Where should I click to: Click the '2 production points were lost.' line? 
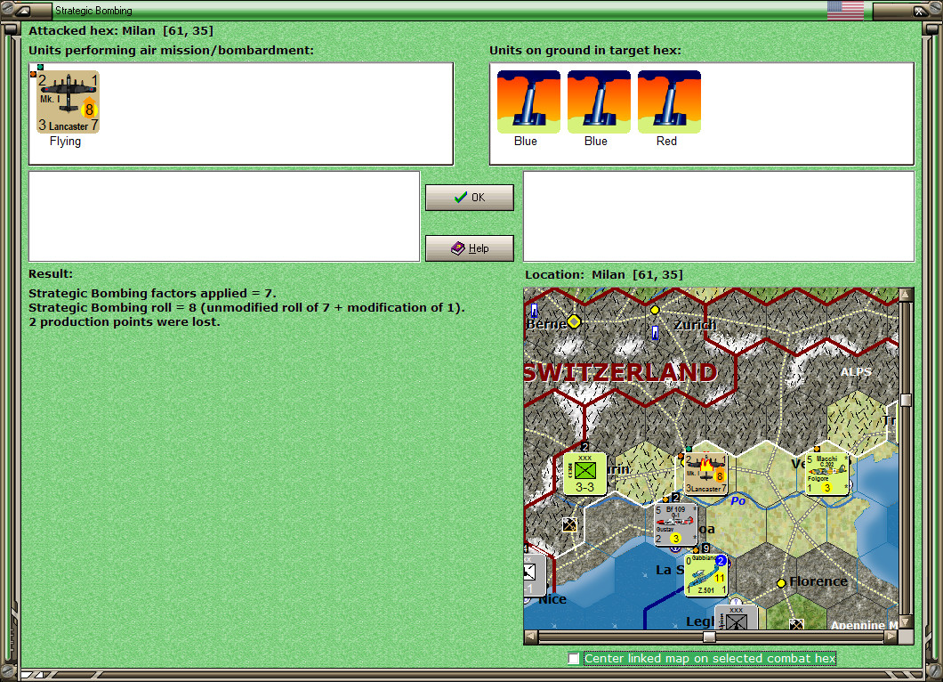pyautogui.click(x=125, y=322)
